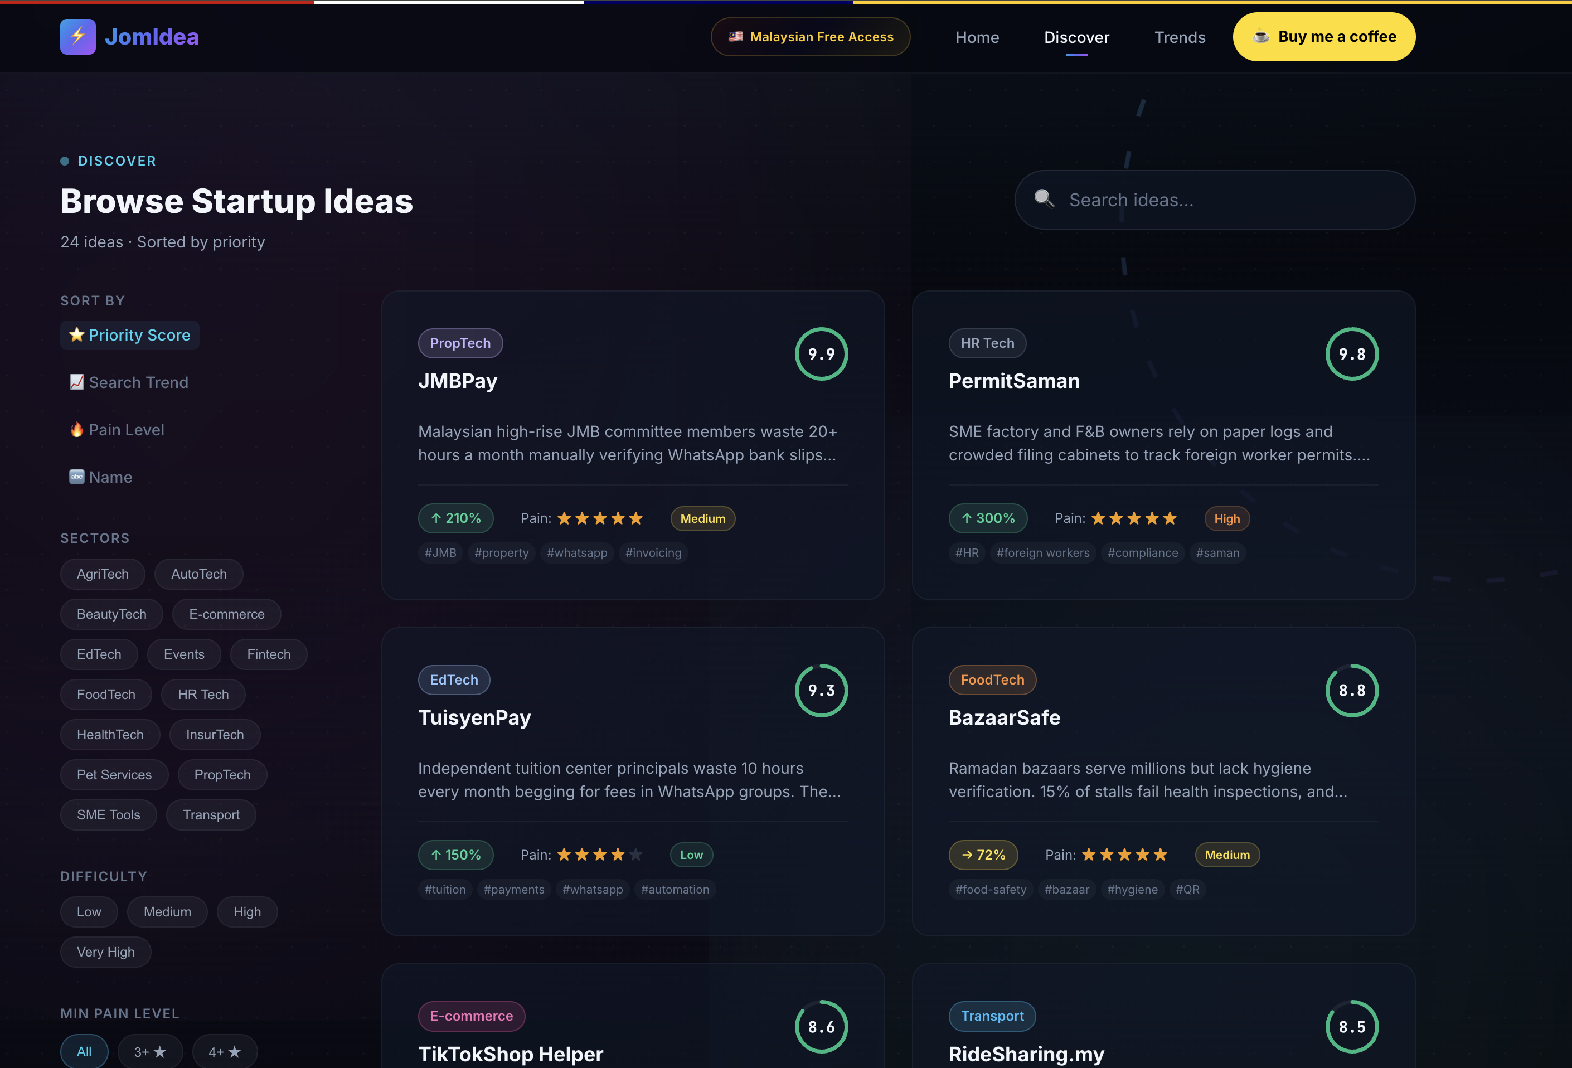
Task: Toggle the Medium difficulty filter
Action: pyautogui.click(x=167, y=912)
